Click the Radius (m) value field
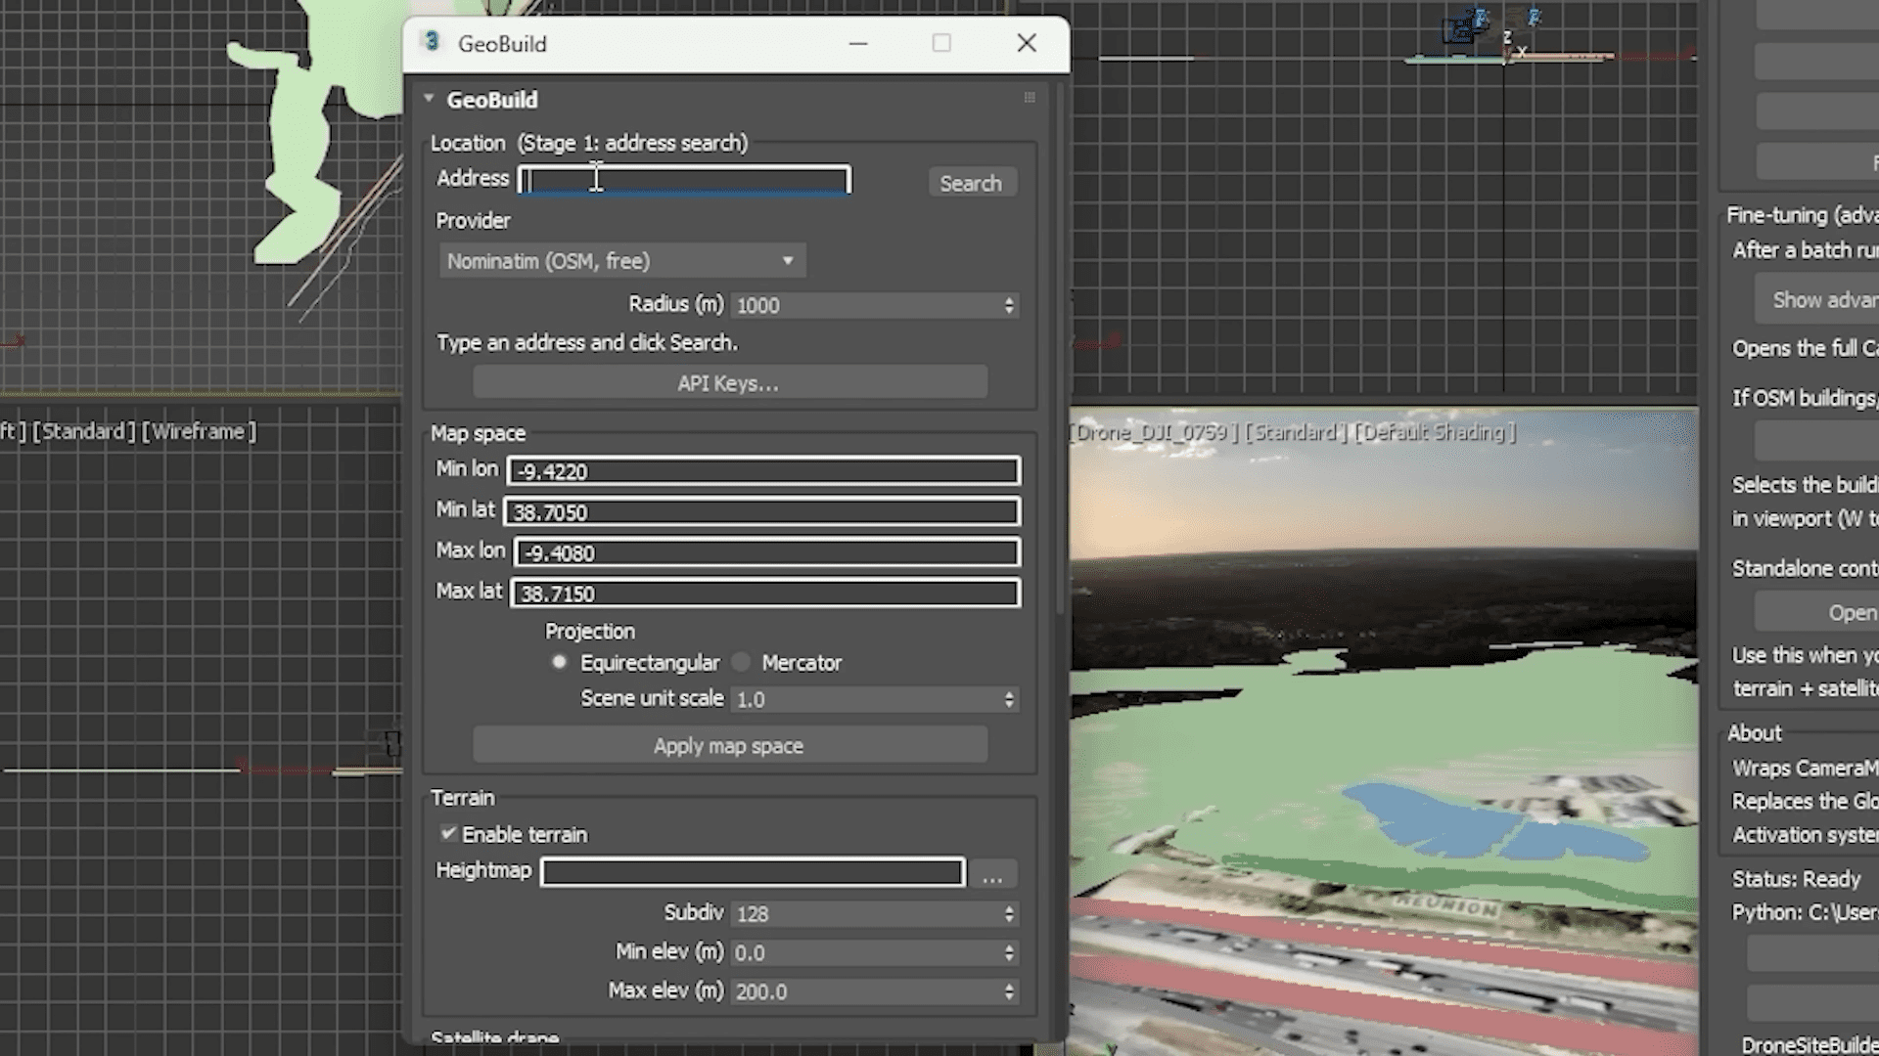 (865, 305)
